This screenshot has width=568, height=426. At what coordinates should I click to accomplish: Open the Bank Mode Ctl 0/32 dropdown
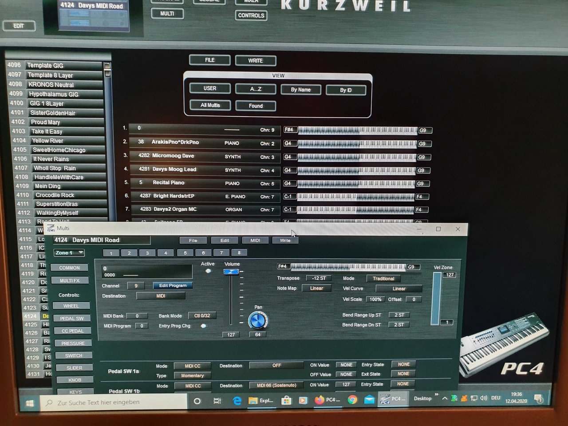(202, 316)
